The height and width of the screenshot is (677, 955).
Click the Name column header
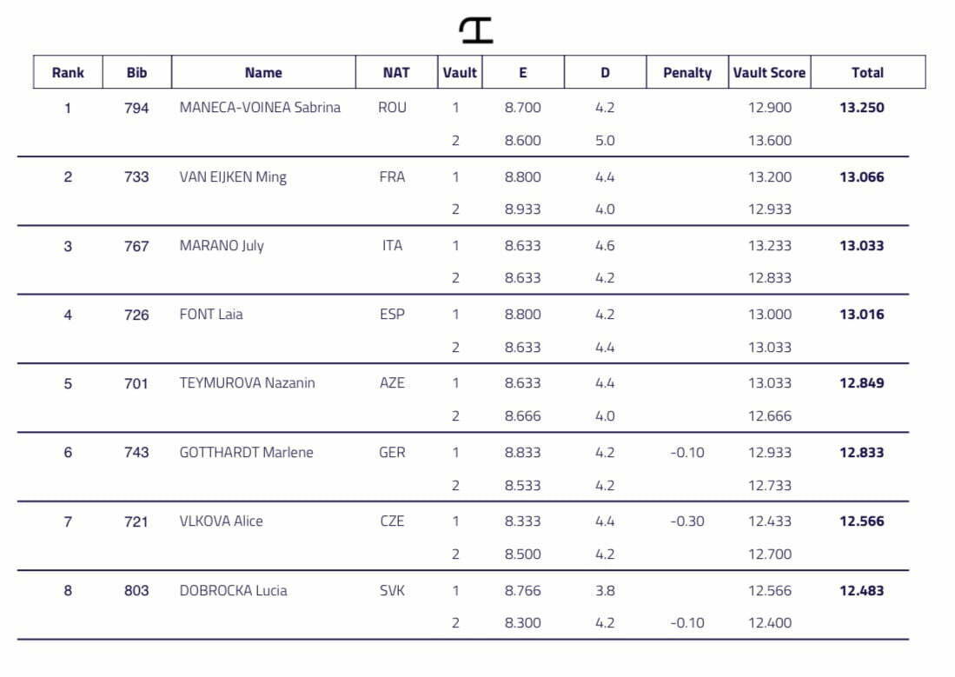point(263,73)
